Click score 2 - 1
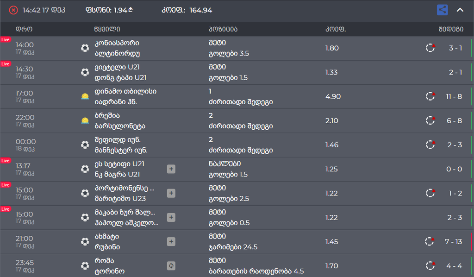 tap(455, 72)
